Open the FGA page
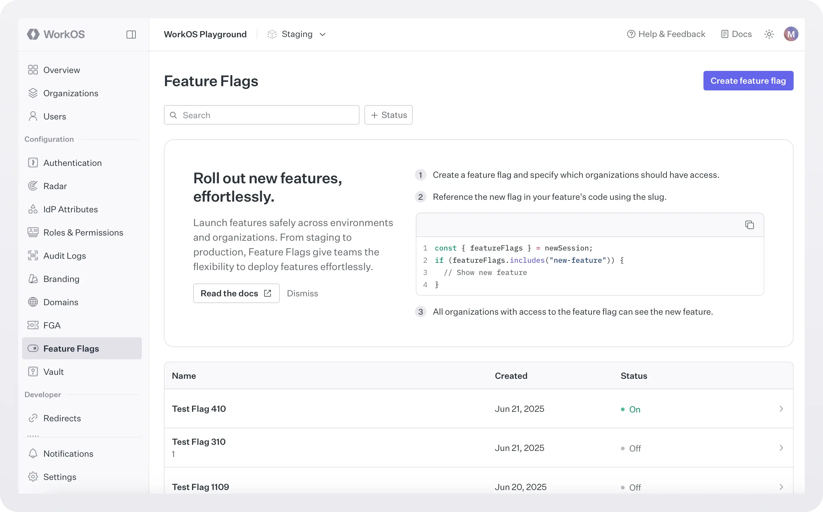The image size is (823, 512). pyautogui.click(x=82, y=325)
